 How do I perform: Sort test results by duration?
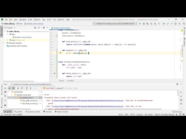(22, 88)
